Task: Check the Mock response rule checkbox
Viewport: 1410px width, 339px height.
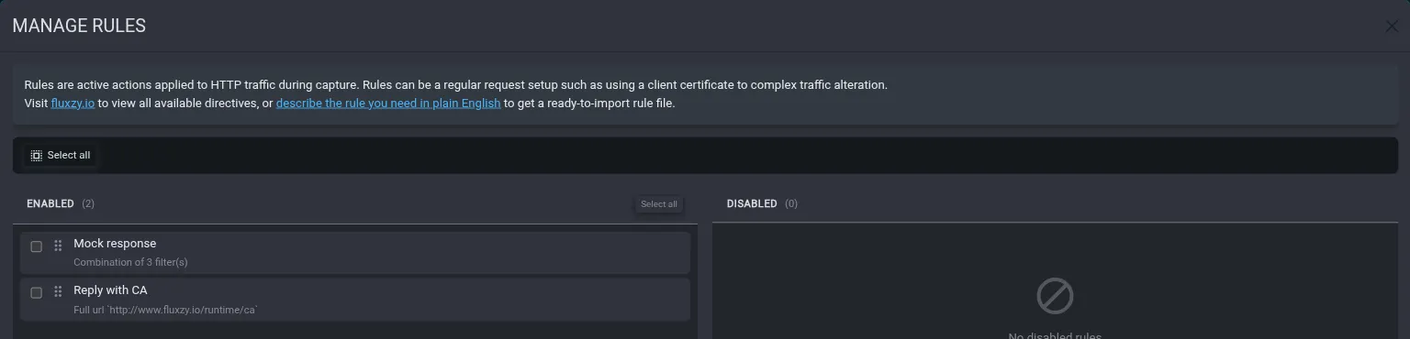Action: tap(37, 246)
